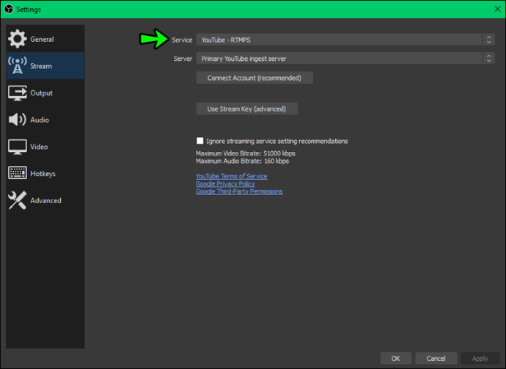Switch to the Advanced settings tab label
Image resolution: width=506 pixels, height=369 pixels.
coord(45,200)
